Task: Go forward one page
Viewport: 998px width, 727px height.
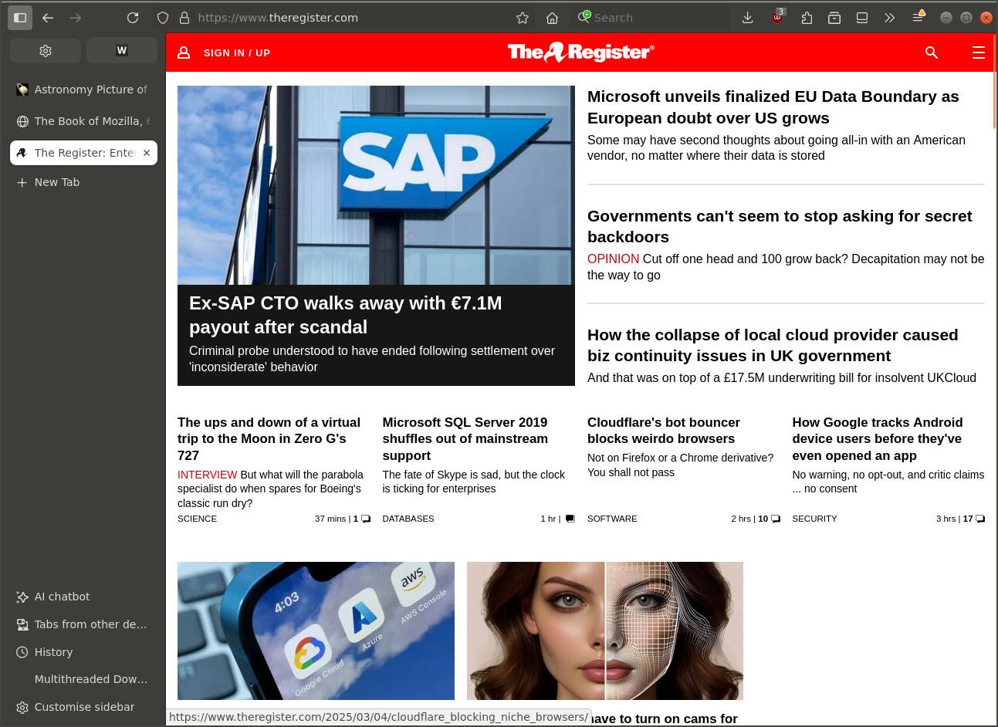Action: pos(76,17)
